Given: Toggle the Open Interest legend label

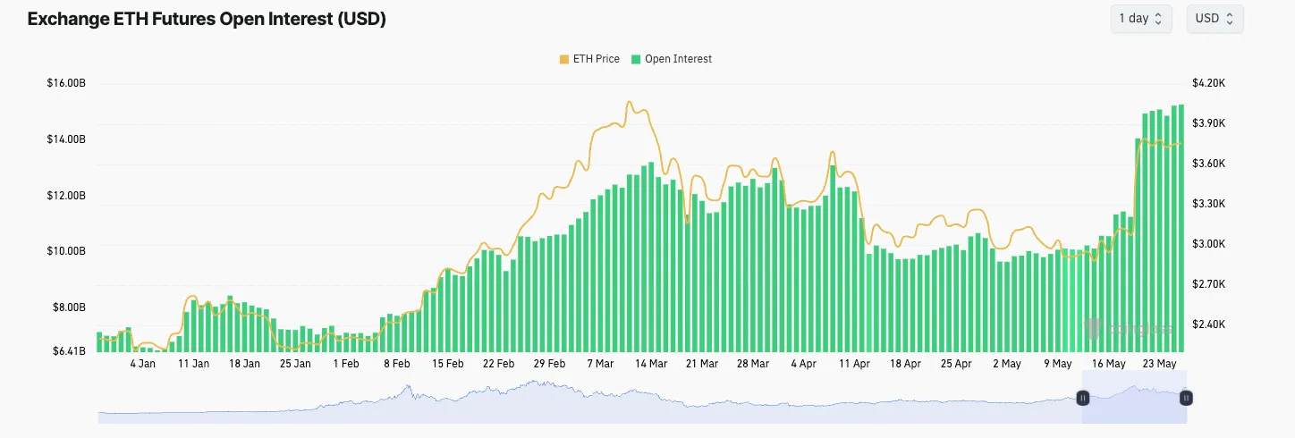Looking at the screenshot, I should (678, 59).
